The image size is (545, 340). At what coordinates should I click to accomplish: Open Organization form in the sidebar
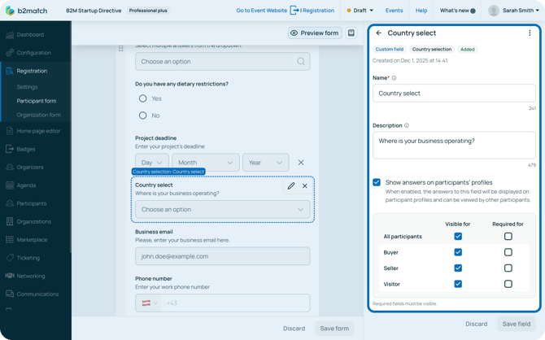(x=38, y=115)
